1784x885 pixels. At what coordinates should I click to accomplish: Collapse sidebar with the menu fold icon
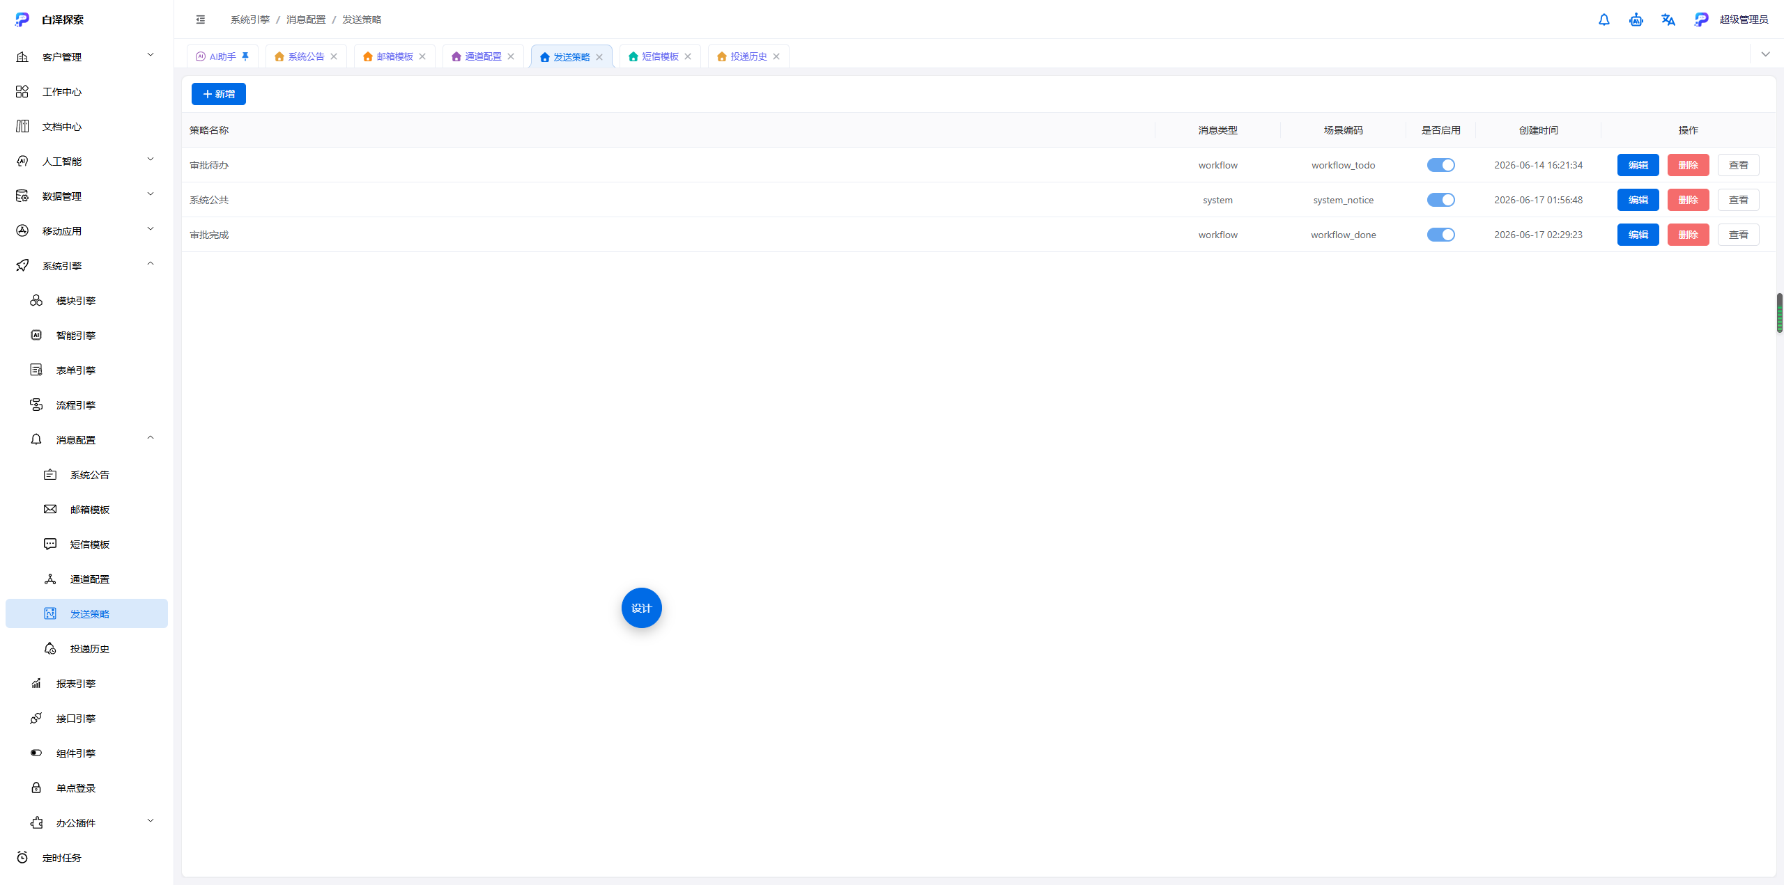pos(201,19)
